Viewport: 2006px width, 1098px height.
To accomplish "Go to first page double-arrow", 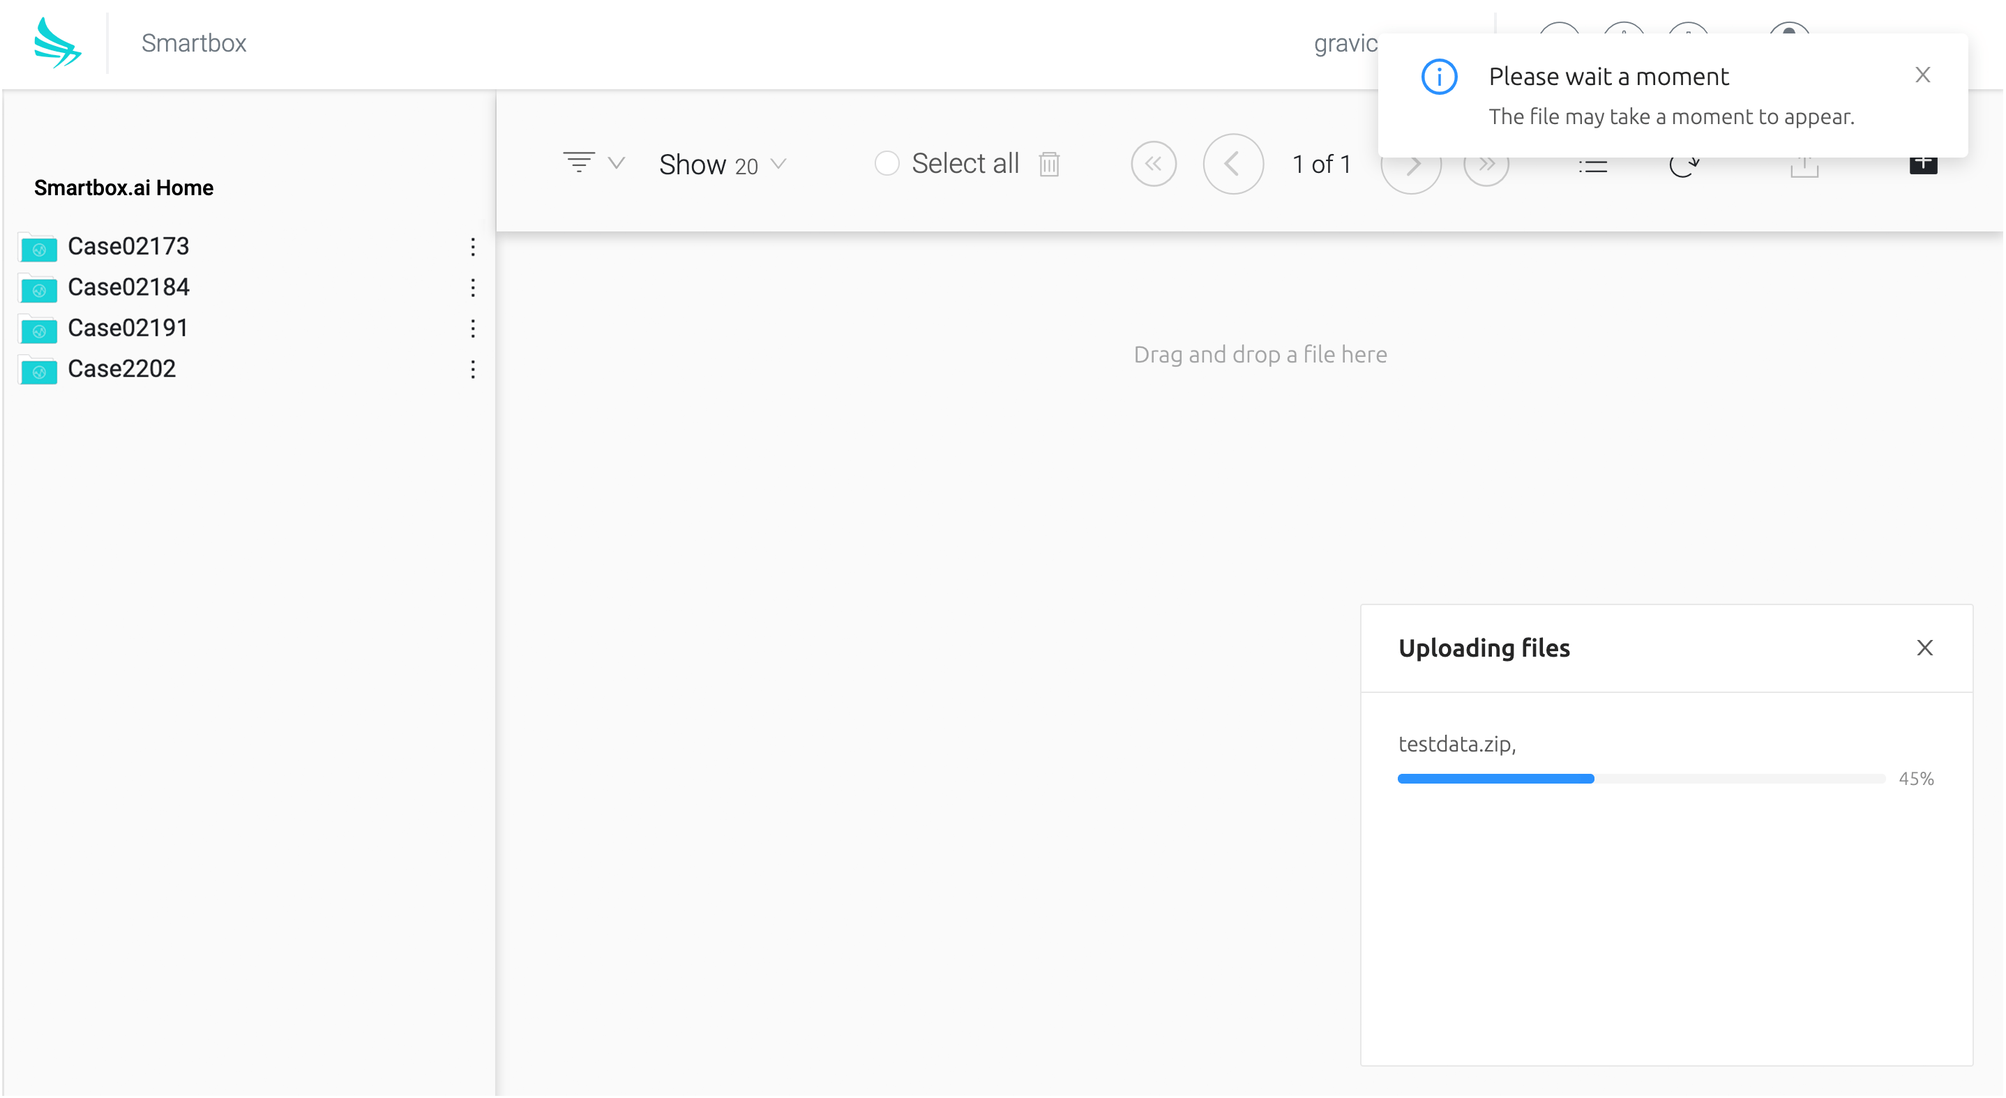I will [1153, 165].
